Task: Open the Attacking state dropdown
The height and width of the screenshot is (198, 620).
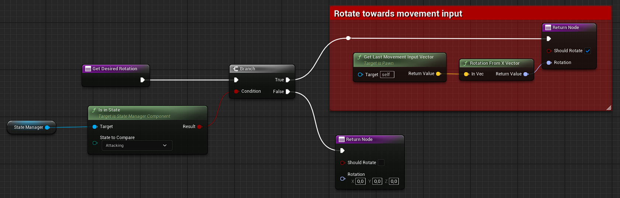Action: click(137, 145)
